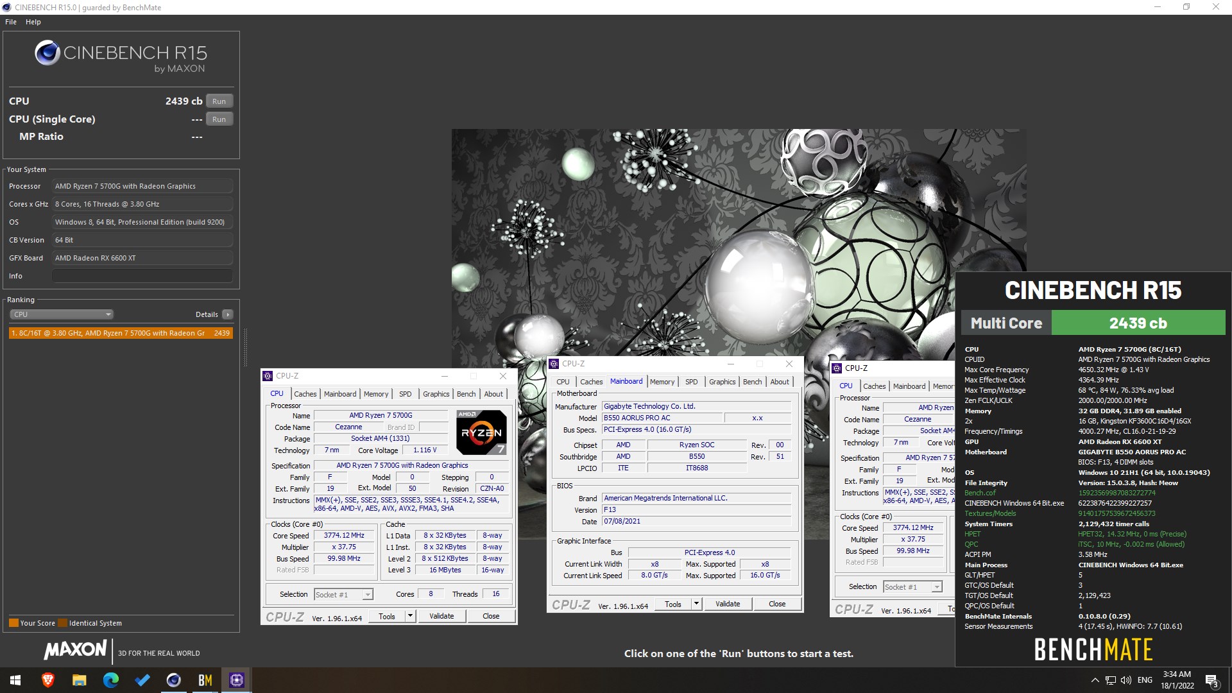Select the Ryzen 7 5700G ranking entry
1232x693 pixels.
coord(121,333)
